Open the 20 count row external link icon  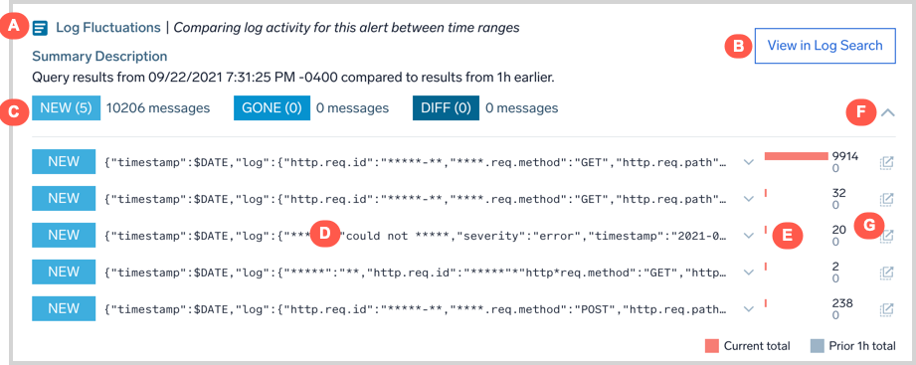click(887, 236)
